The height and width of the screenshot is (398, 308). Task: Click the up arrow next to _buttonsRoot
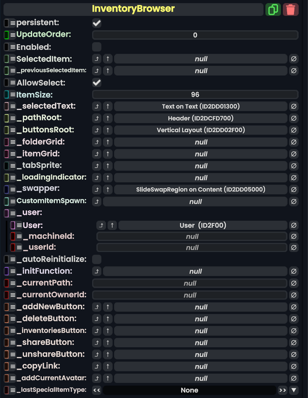point(107,130)
